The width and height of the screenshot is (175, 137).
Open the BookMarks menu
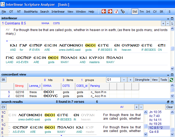[31, 12]
